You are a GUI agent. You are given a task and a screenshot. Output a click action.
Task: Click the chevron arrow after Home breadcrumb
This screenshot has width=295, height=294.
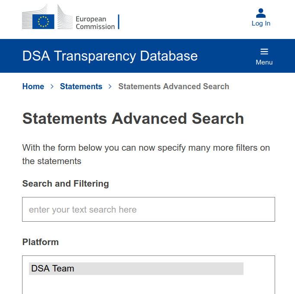point(52,87)
